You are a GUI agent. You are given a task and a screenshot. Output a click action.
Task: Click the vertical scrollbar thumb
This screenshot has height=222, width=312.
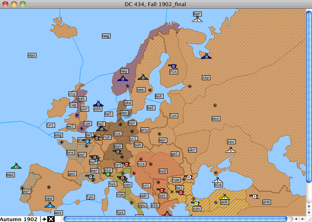(x=309, y=97)
